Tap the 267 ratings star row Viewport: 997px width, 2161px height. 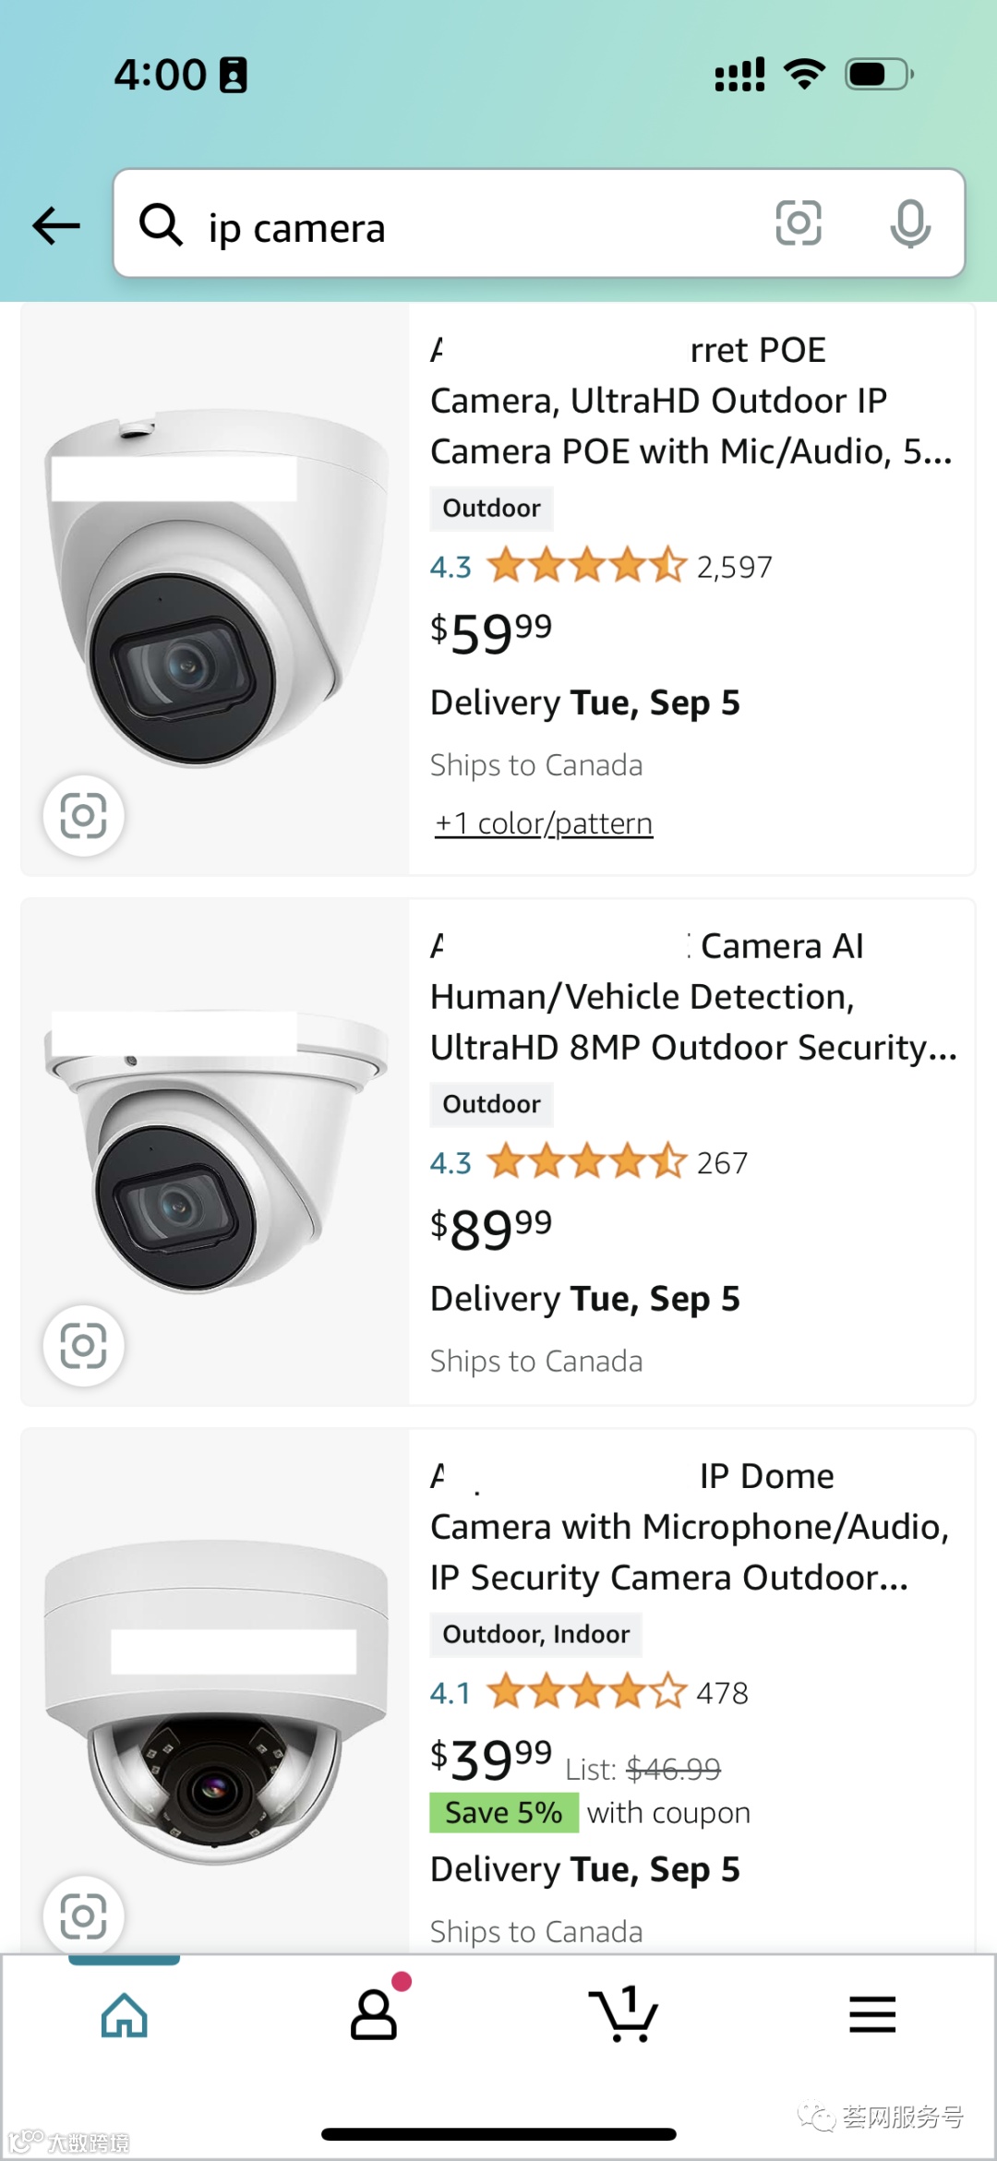point(587,1162)
